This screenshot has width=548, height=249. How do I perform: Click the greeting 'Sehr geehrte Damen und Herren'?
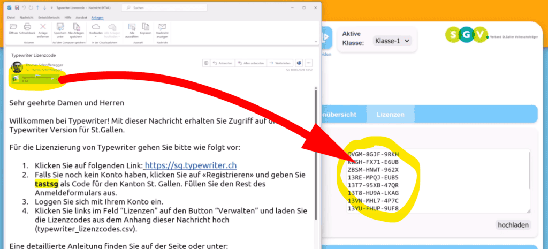click(67, 103)
